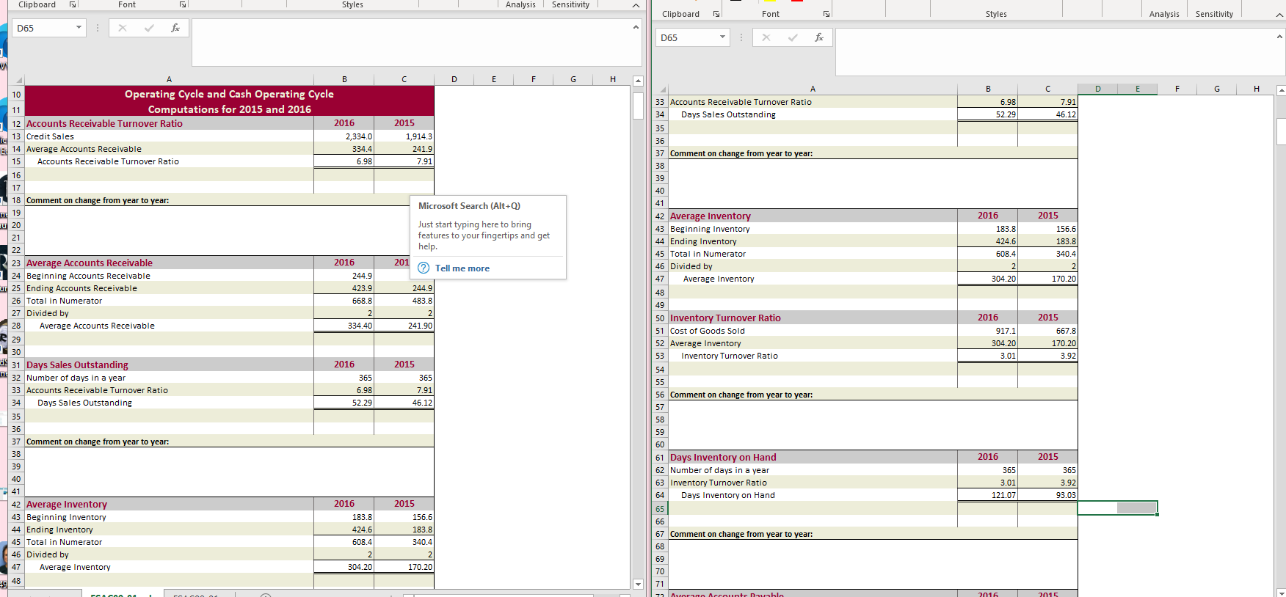1286x597 pixels.
Task: Click the 121.07 days inventory value
Action: 988,495
